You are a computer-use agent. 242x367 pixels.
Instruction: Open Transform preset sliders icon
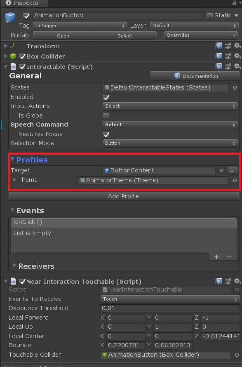coord(228,46)
